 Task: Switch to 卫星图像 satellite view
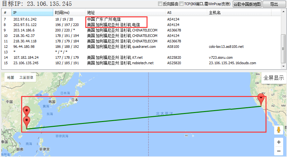click(26, 77)
